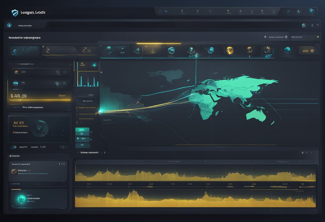Click the large dark globe in left stats panel
This screenshot has height=222, width=325.
point(40,128)
